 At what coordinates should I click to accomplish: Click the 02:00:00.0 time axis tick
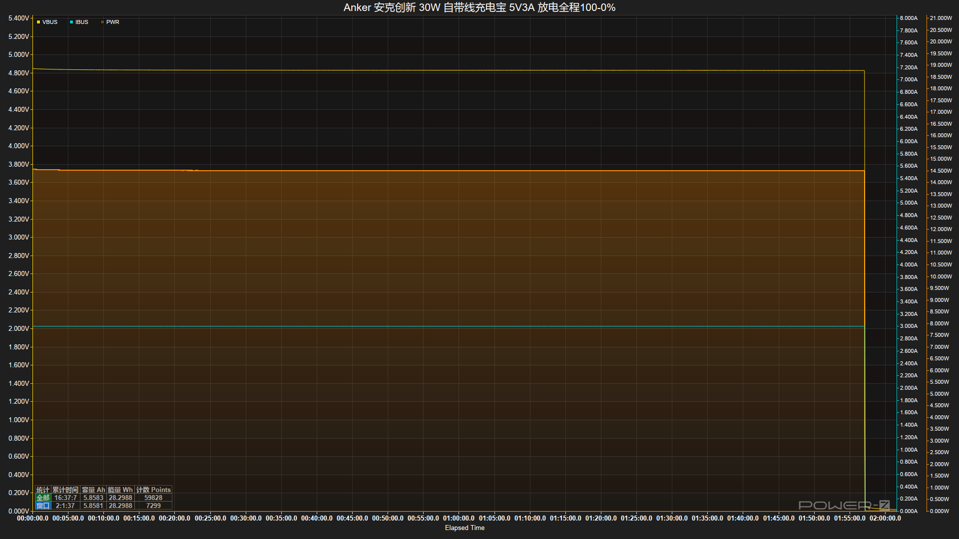click(x=885, y=518)
